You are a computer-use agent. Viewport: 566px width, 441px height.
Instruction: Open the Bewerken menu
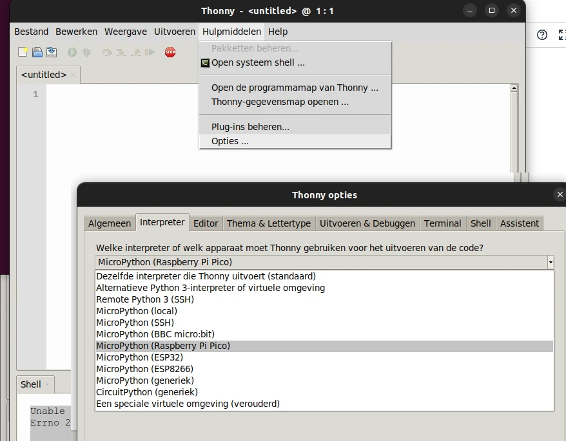[x=76, y=32]
